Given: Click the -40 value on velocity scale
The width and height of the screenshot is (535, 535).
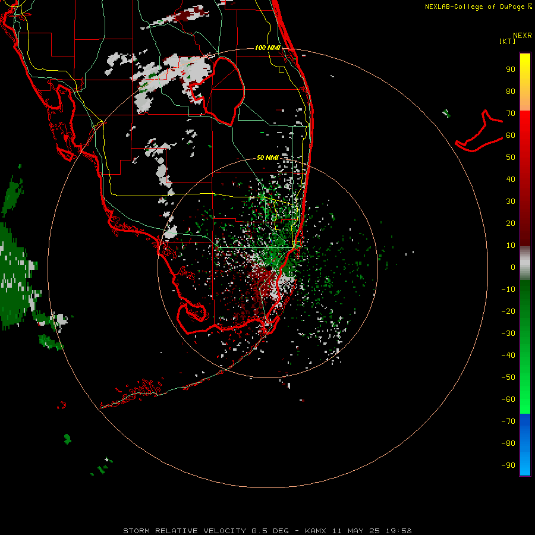Looking at the screenshot, I should 508,355.
